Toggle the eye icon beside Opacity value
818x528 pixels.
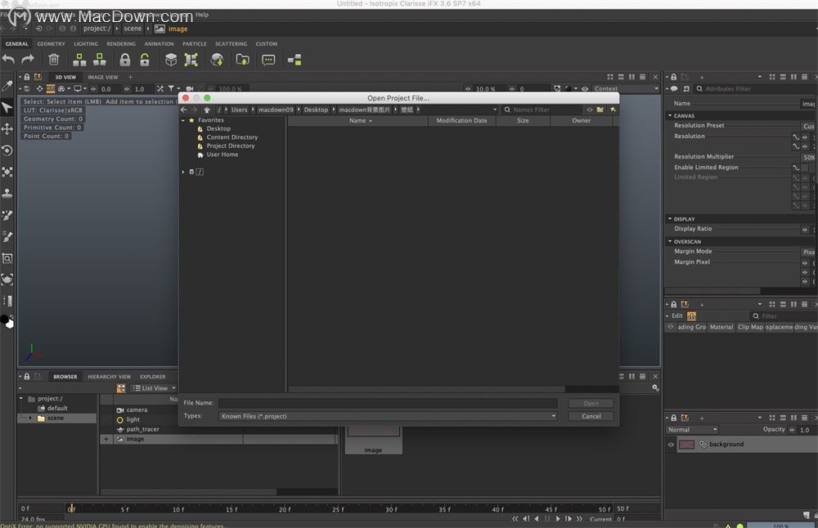[x=792, y=430]
